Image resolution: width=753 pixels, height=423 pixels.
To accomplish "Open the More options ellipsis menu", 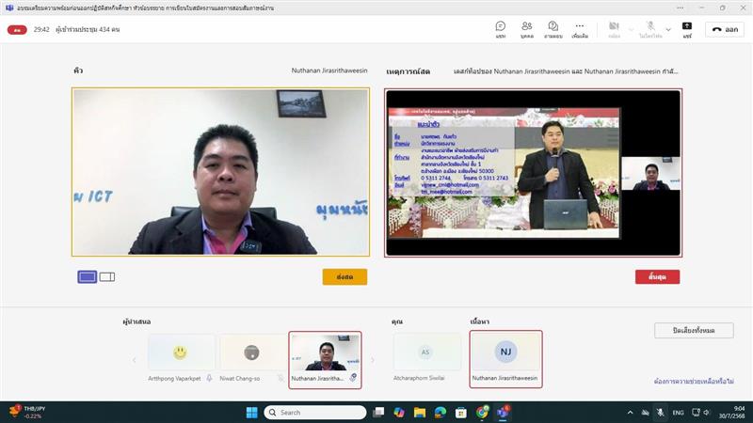I will click(x=580, y=28).
